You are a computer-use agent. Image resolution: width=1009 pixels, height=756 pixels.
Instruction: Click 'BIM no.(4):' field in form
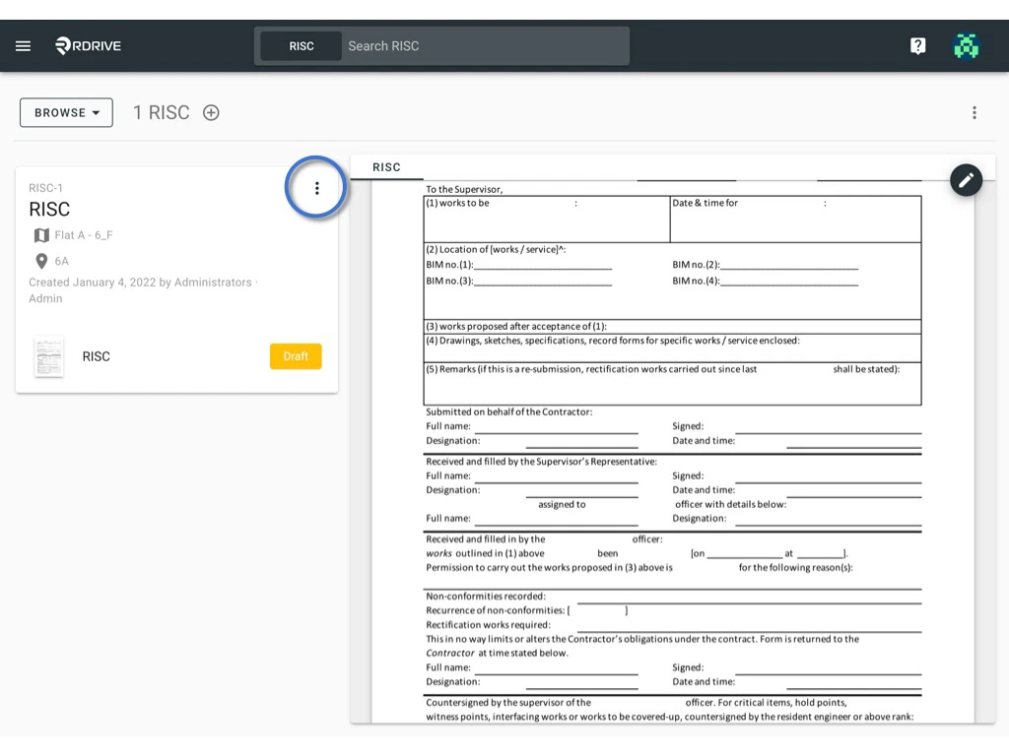click(765, 281)
